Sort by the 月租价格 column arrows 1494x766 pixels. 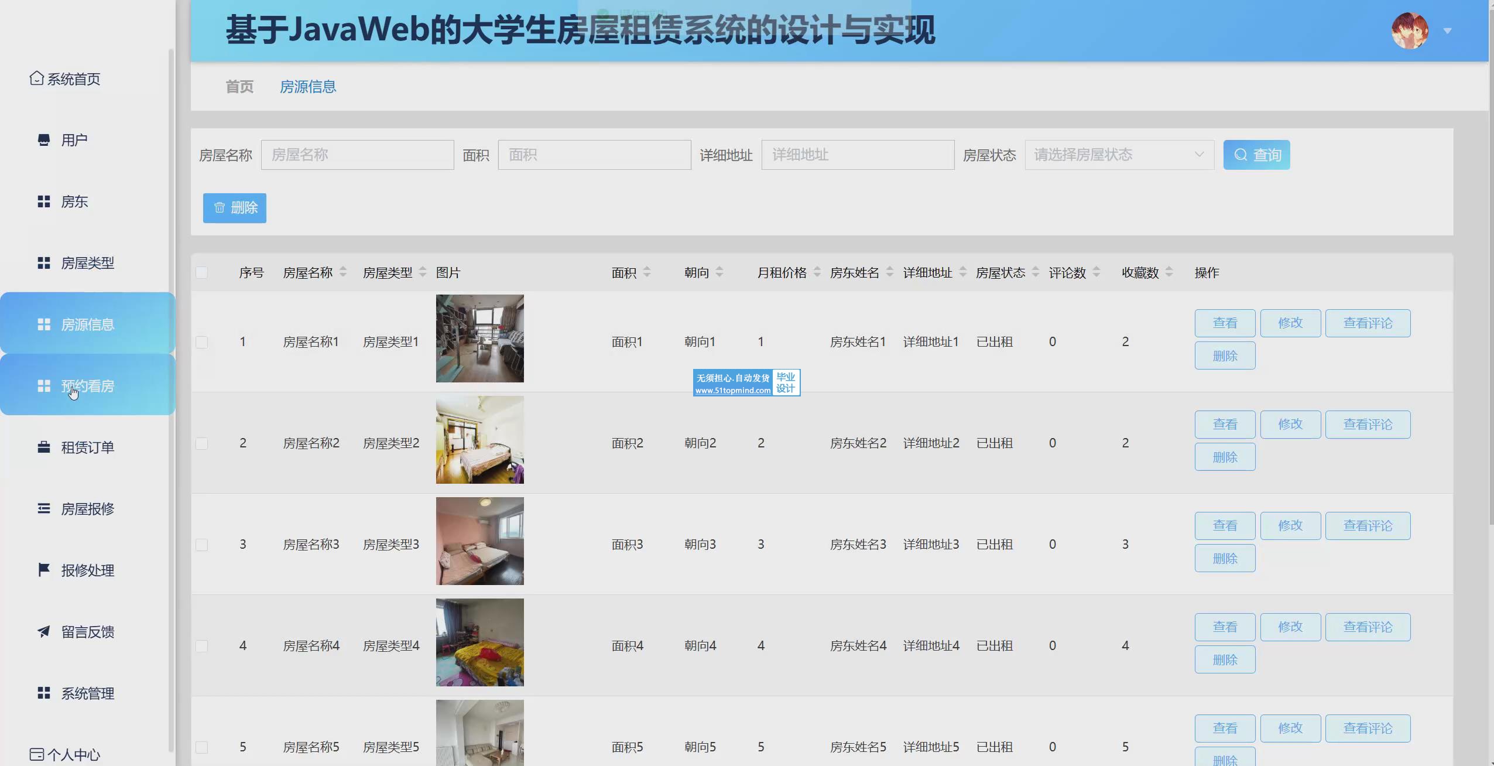tap(817, 272)
